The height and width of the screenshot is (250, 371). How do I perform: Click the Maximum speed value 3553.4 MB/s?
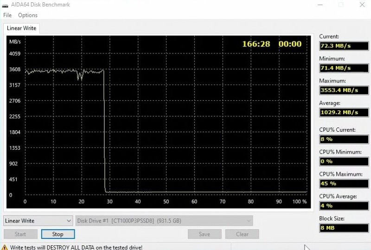[x=344, y=90]
